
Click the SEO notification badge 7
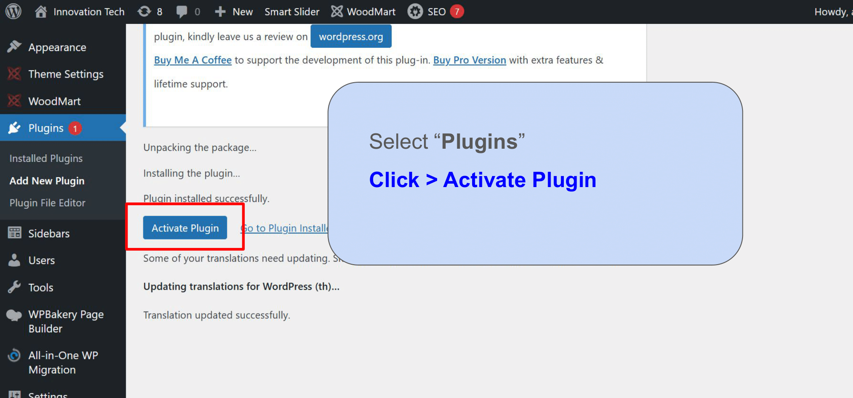(457, 12)
